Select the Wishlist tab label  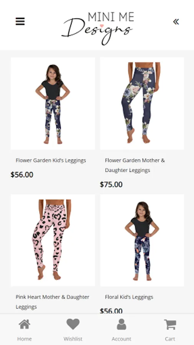click(73, 339)
